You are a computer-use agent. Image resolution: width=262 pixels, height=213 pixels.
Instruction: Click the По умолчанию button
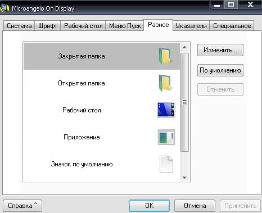(x=220, y=70)
